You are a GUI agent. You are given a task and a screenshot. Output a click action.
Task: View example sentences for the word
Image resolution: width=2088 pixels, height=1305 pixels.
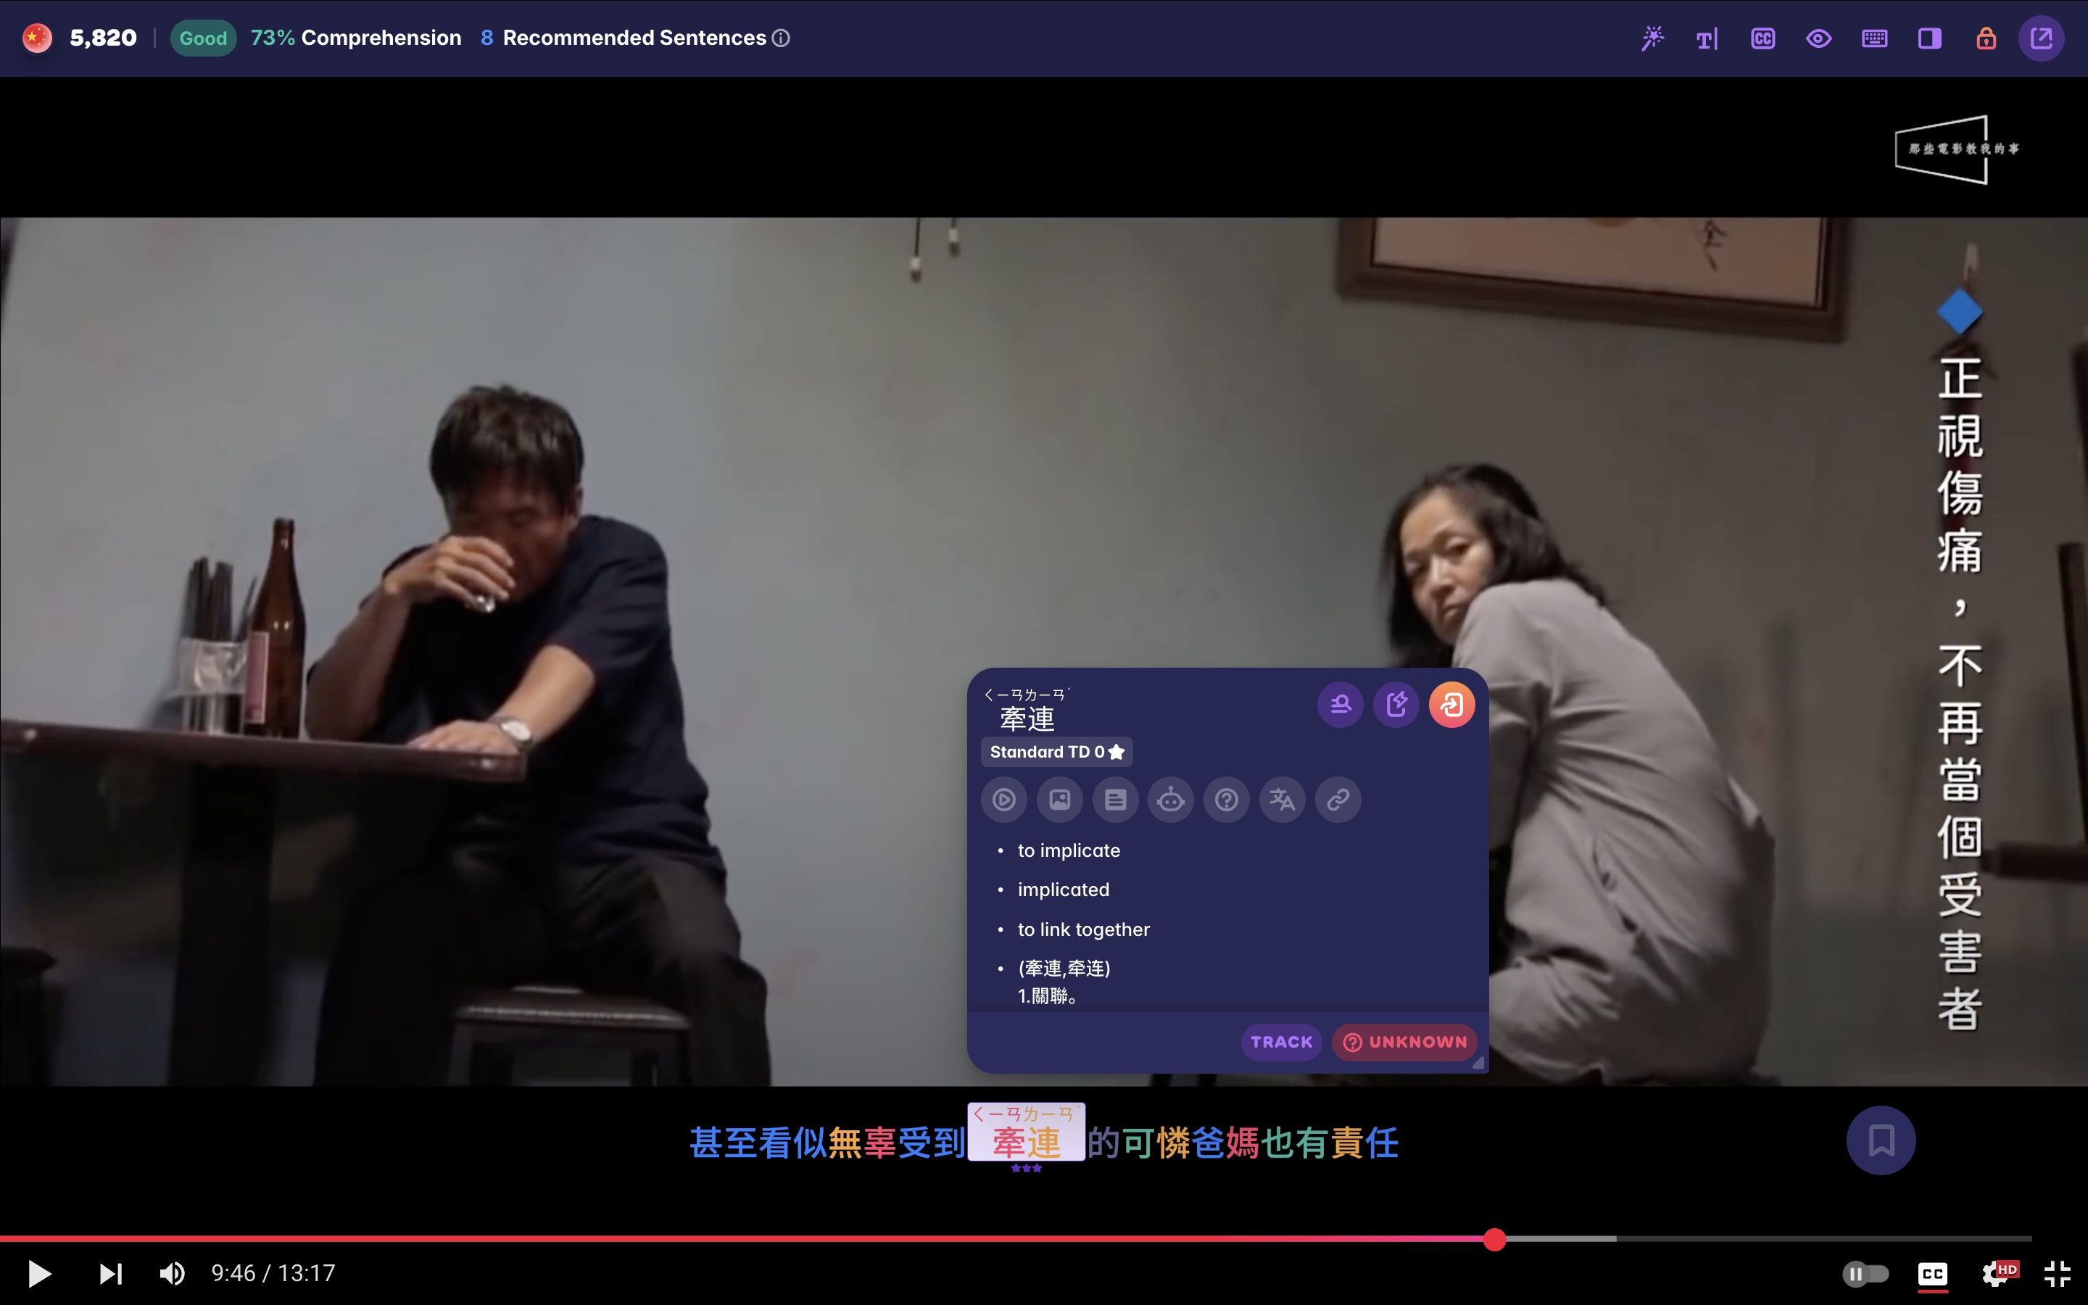[x=1116, y=799]
